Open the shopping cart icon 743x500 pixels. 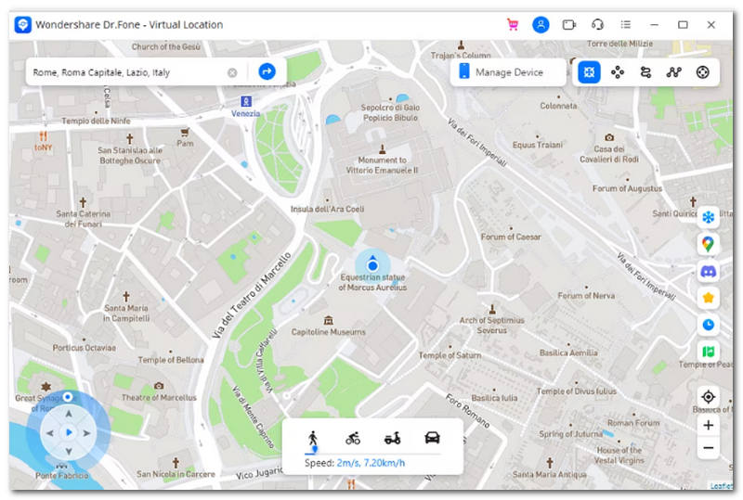(x=513, y=25)
